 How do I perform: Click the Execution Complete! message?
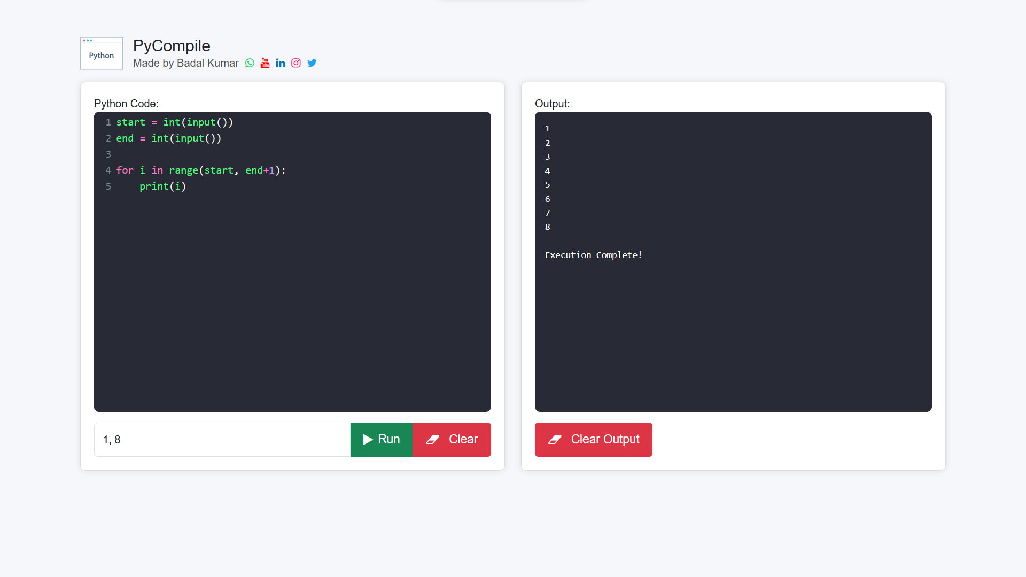(x=593, y=255)
